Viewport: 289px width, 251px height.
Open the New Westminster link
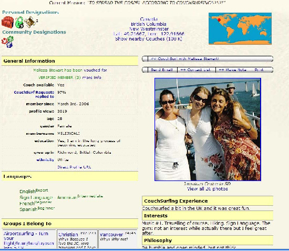[149, 29]
